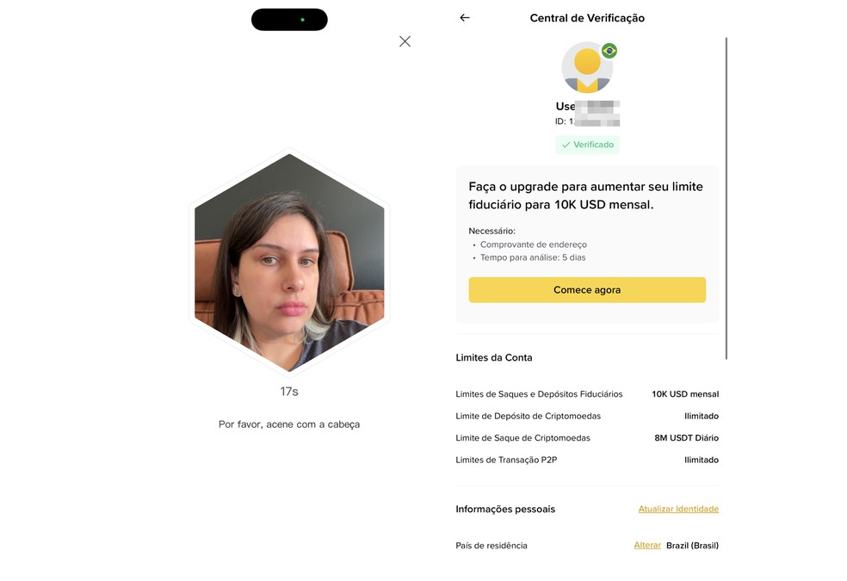
Task: Click the Informações pessoais section header
Action: coord(505,509)
